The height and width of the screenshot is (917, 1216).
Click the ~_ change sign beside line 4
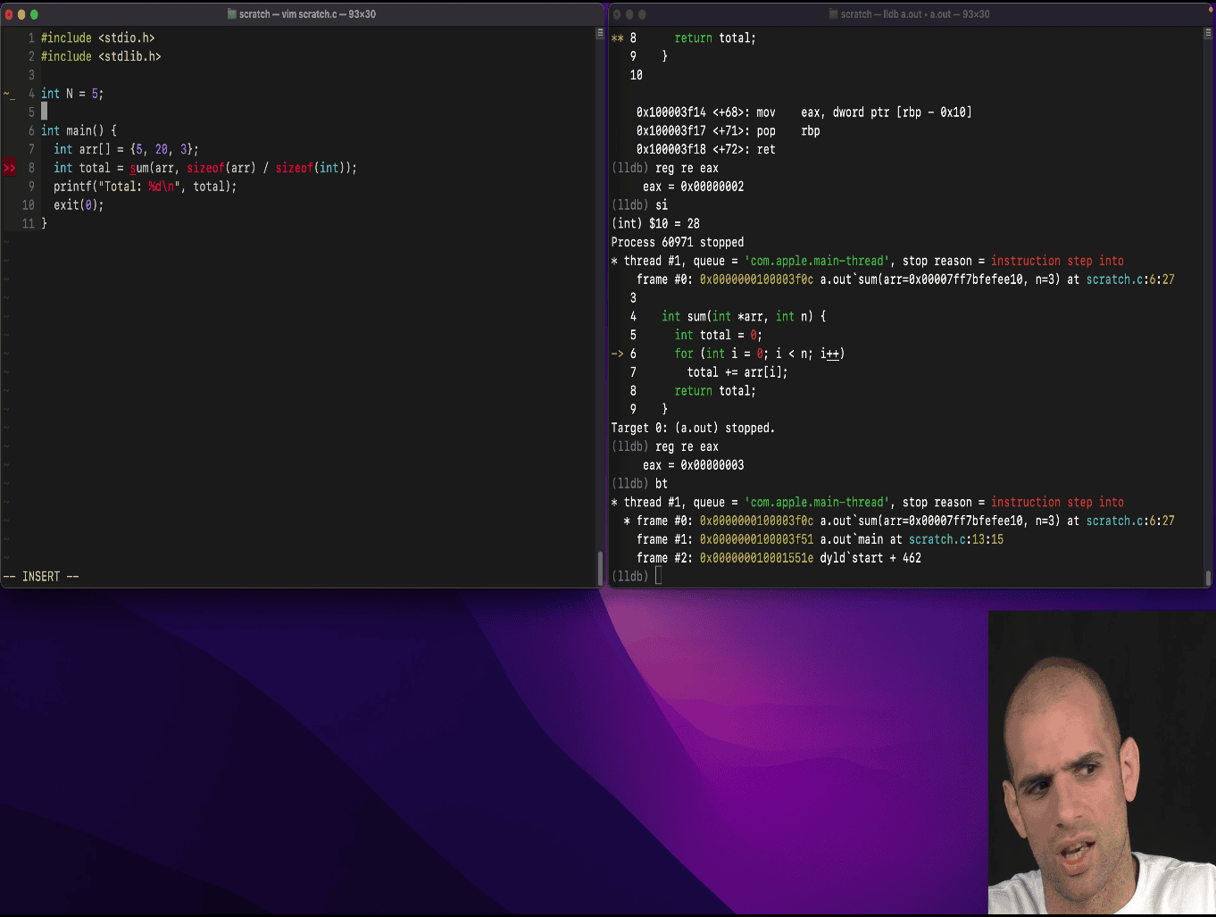point(9,94)
